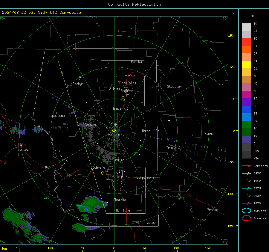Select the cyan current ellipse legend icon
This screenshot has height=252, width=269.
point(246,211)
